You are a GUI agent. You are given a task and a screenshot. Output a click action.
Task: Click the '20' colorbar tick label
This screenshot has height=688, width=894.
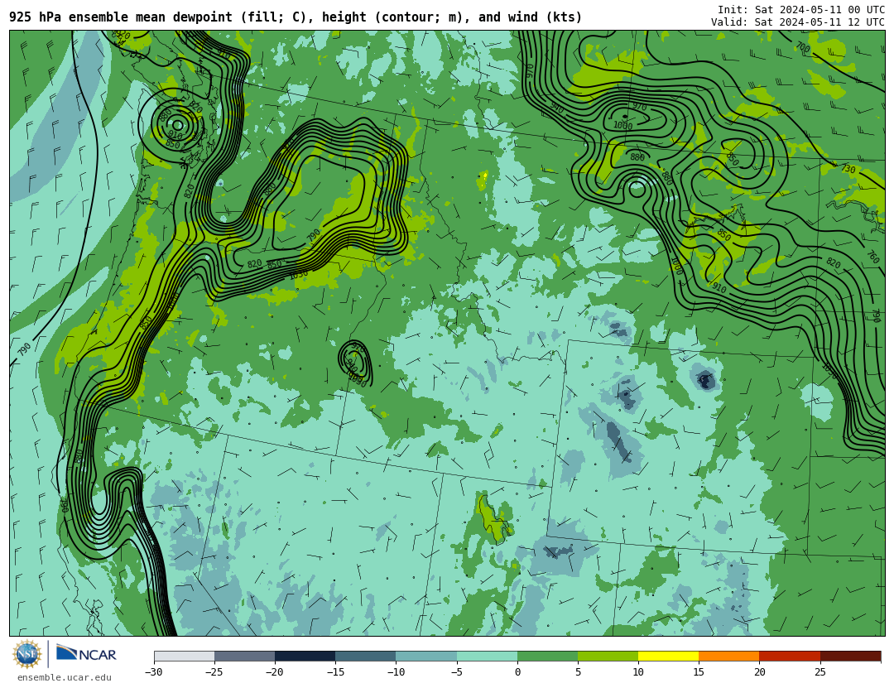click(x=759, y=672)
